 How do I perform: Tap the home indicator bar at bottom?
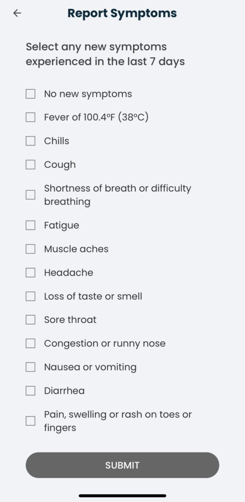point(122,496)
